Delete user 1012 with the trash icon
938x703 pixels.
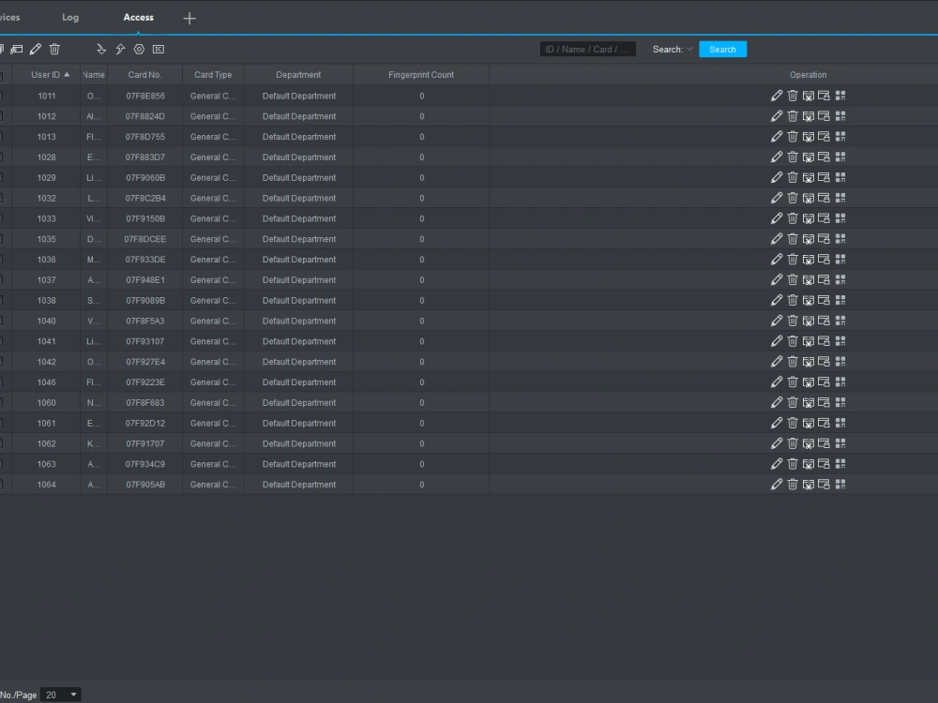[x=793, y=116]
